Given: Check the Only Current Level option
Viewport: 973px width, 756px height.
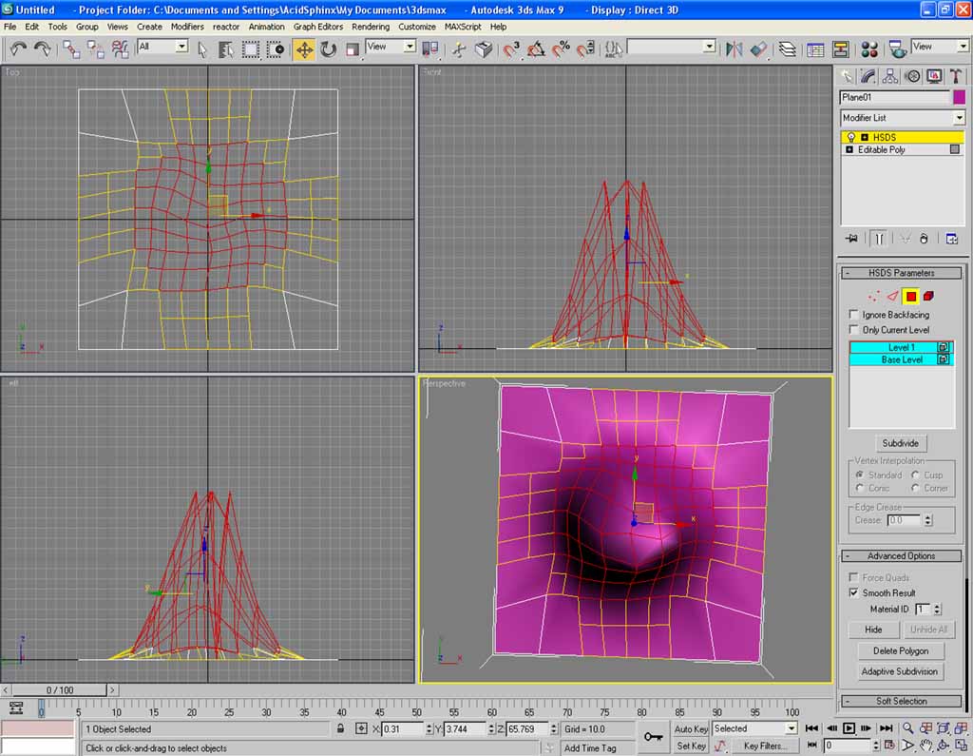Looking at the screenshot, I should [x=853, y=330].
